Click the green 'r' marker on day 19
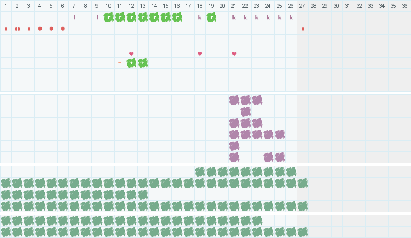 (x=211, y=17)
